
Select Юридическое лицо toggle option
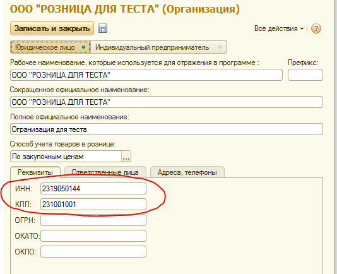50,47
